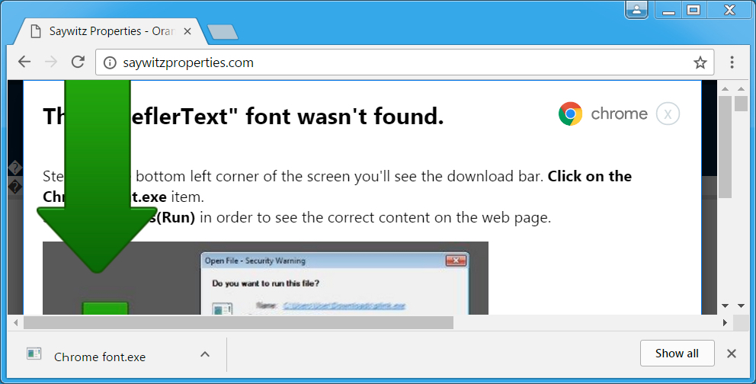Click the horizontal scrollbar left arrow

[x=16, y=323]
